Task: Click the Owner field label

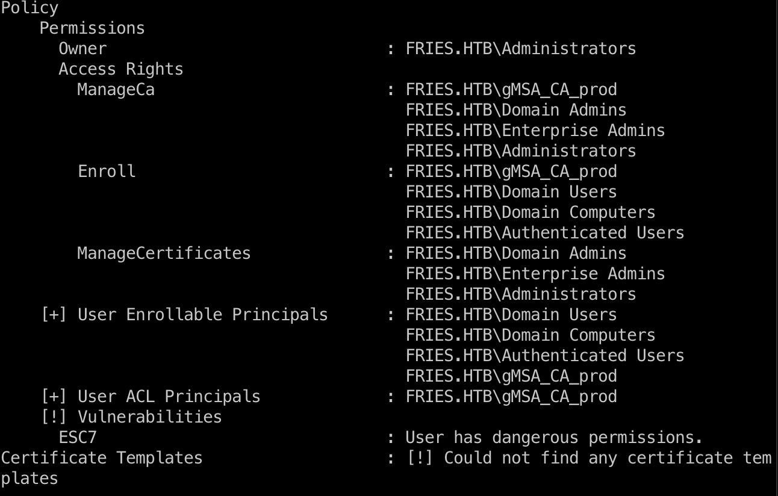Action: pos(82,48)
